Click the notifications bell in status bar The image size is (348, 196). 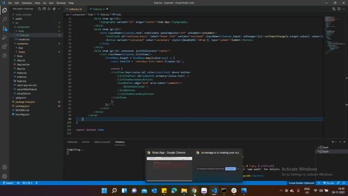(x=344, y=183)
